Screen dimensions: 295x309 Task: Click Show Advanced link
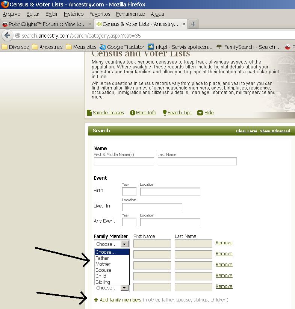[275, 131]
